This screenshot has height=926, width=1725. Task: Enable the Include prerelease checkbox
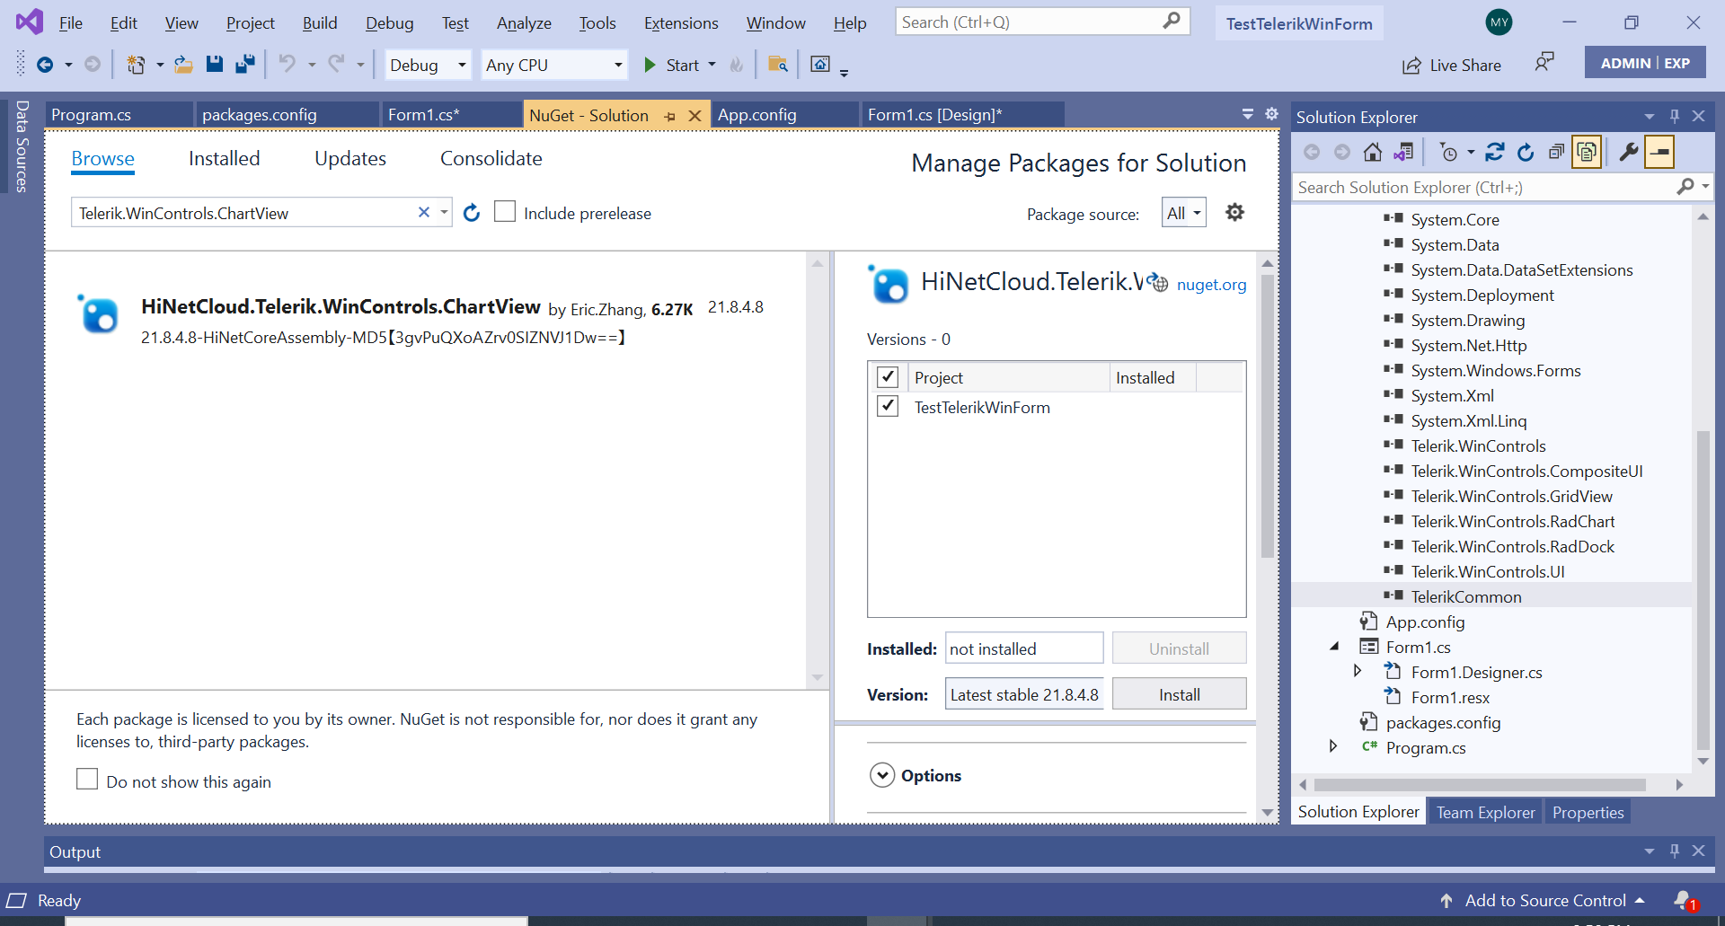(x=506, y=212)
